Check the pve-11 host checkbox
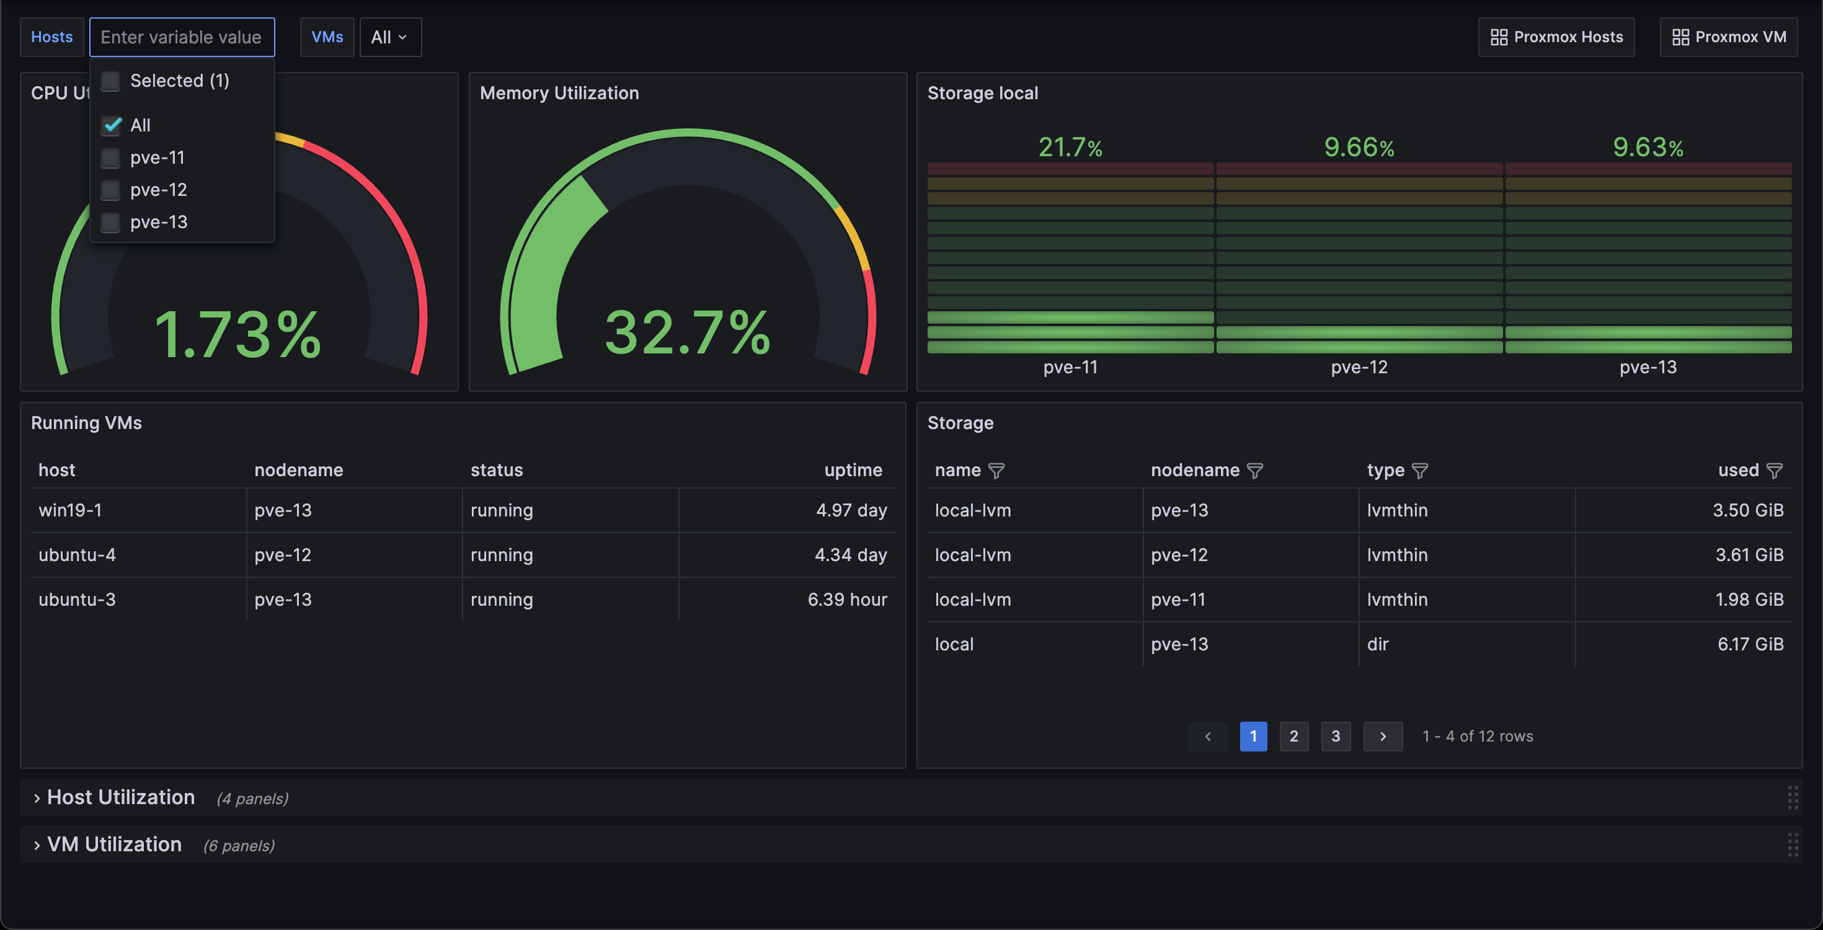 [x=110, y=158]
